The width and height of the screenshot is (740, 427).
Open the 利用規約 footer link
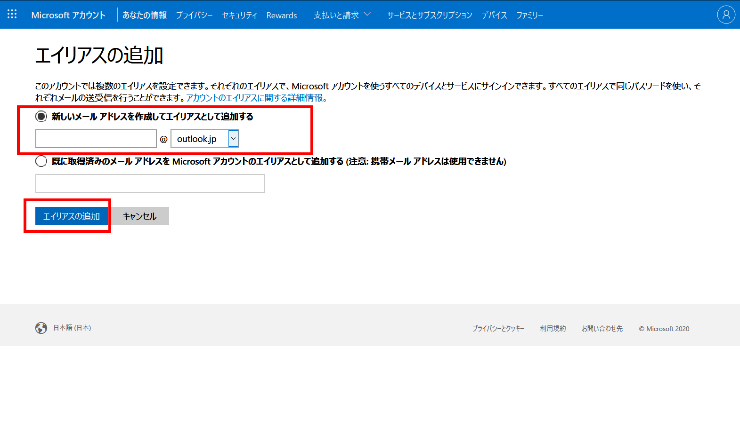[553, 329]
